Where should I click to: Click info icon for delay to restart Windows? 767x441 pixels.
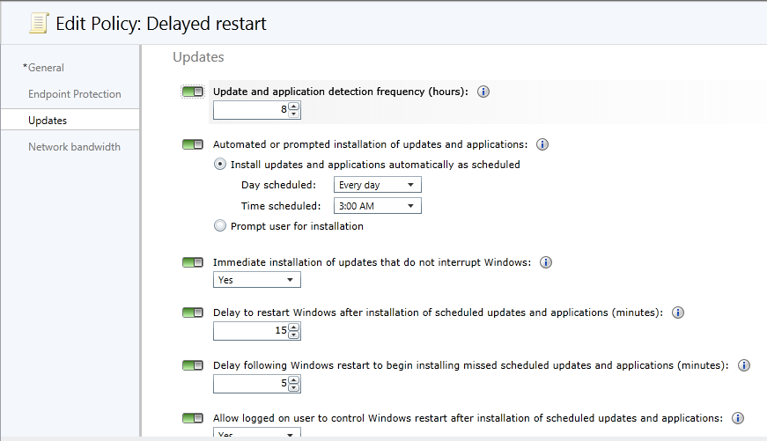pyautogui.click(x=678, y=312)
